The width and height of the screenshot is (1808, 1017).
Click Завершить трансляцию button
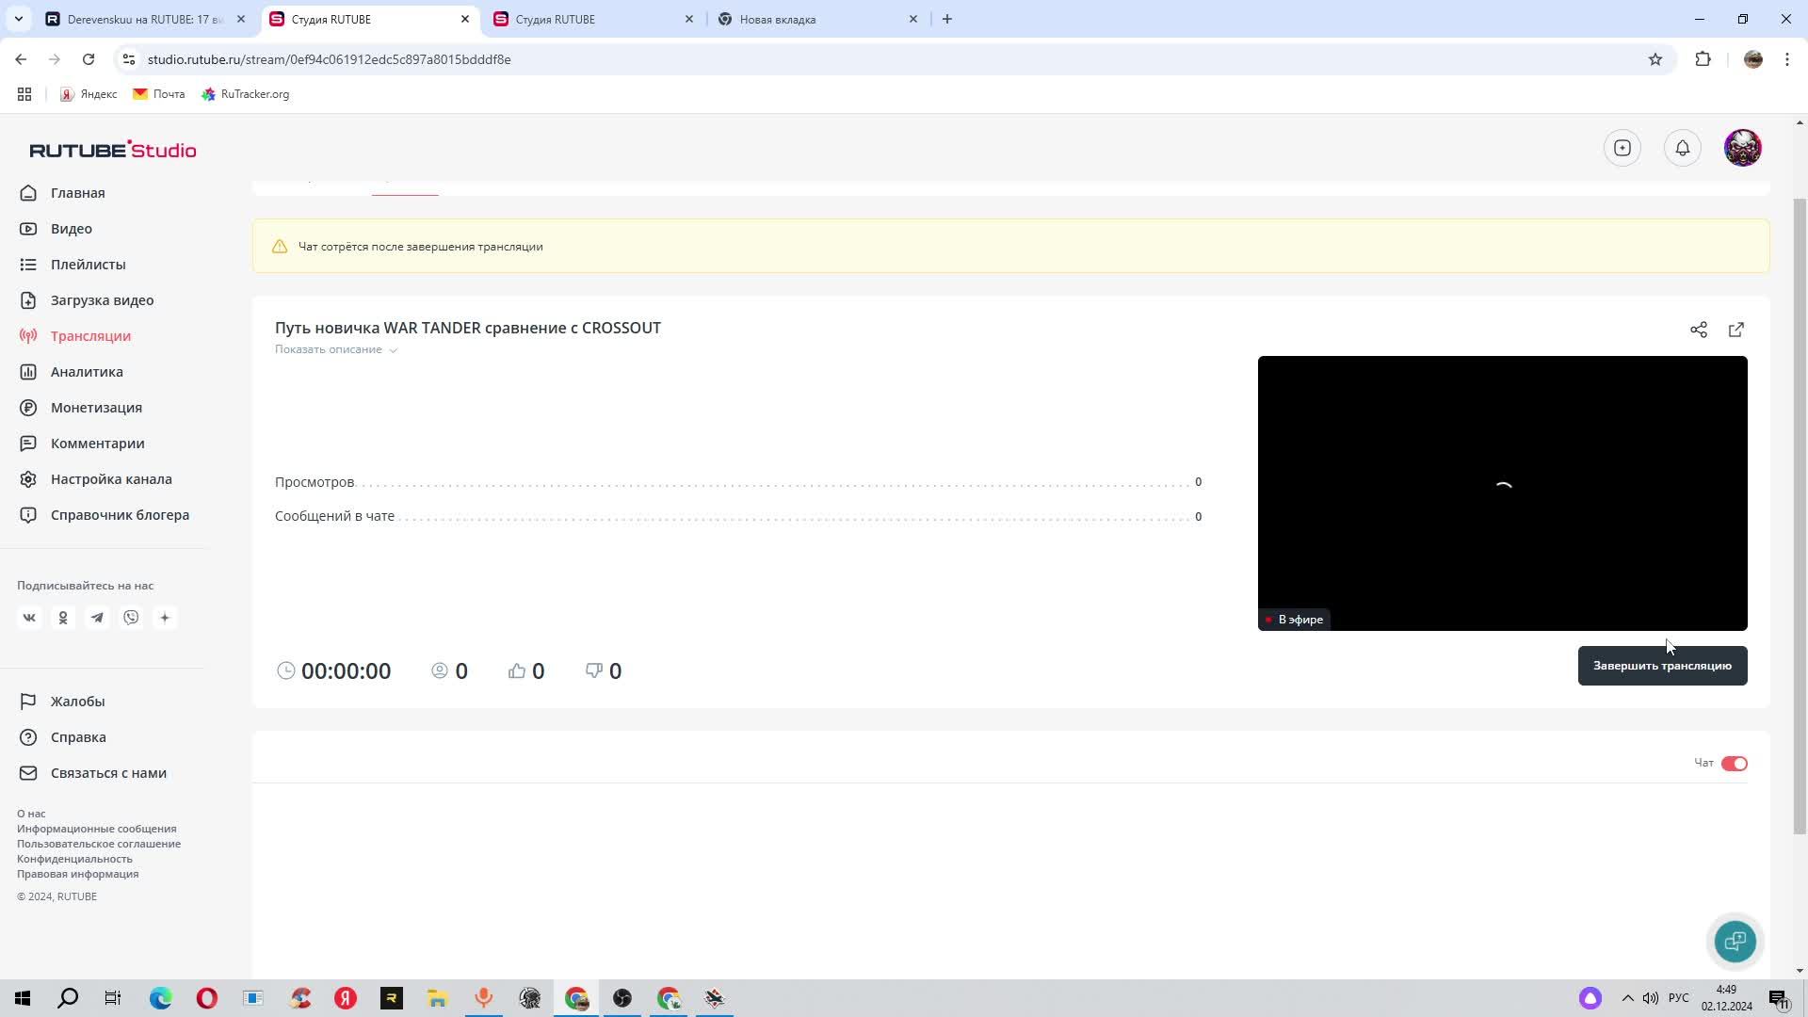1662,666
